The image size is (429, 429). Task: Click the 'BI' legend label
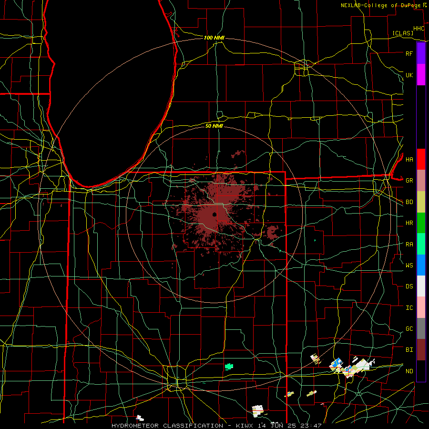(x=409, y=350)
